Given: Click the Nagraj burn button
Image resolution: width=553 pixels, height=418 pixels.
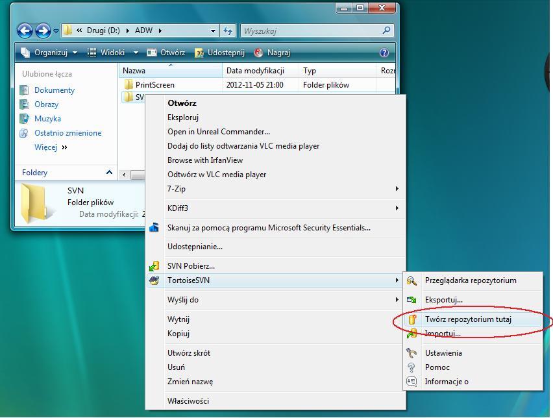Looking at the screenshot, I should point(273,53).
